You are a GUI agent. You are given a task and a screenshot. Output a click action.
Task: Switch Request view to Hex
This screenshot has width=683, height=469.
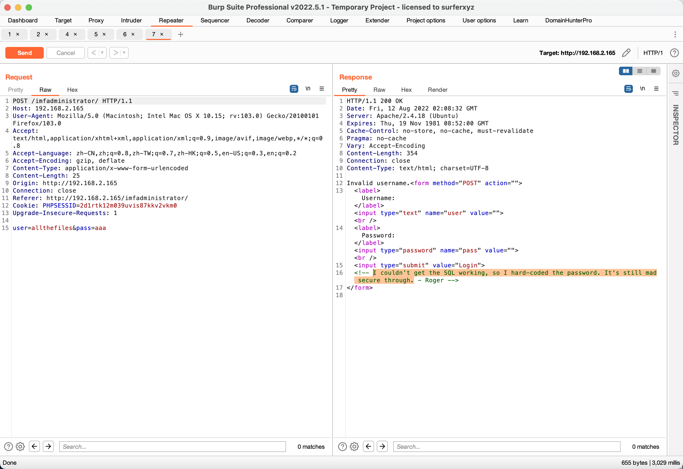point(72,90)
